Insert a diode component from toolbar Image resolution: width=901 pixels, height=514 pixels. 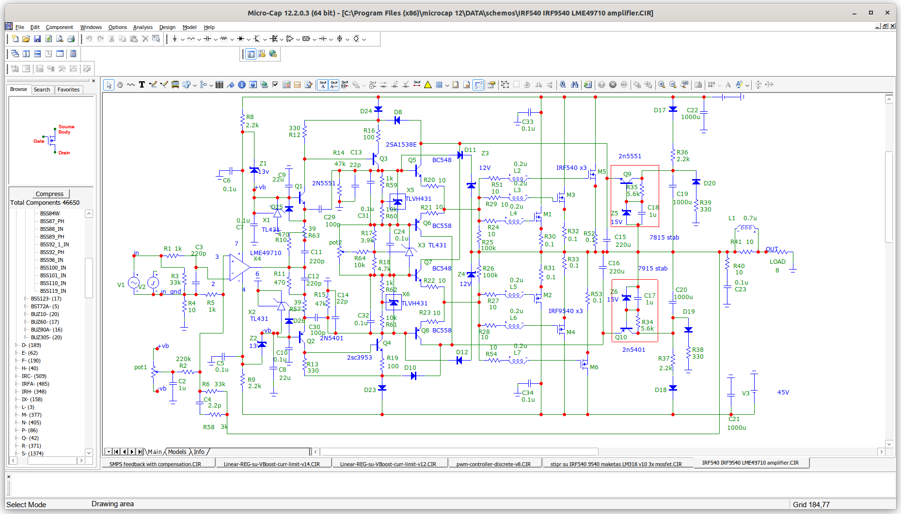pos(240,39)
